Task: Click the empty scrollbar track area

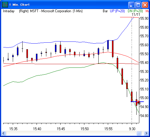Action: (71, 133)
